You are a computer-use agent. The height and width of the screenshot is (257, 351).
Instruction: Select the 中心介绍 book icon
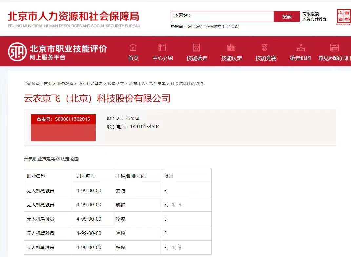(x=163, y=47)
